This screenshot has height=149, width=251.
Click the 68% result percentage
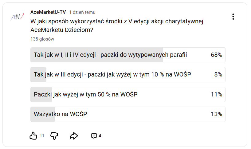pyautogui.click(x=216, y=55)
